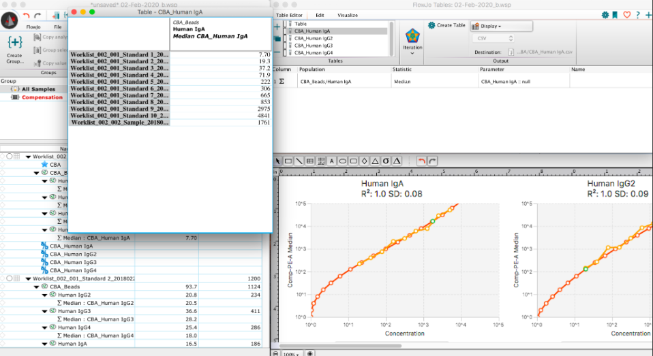Toggle checkbox for CBA_Human IgA table
The image size is (653, 356).
(x=286, y=31)
